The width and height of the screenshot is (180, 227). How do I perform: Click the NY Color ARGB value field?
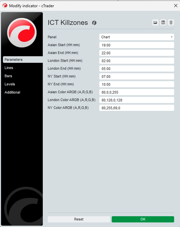pyautogui.click(x=136, y=108)
